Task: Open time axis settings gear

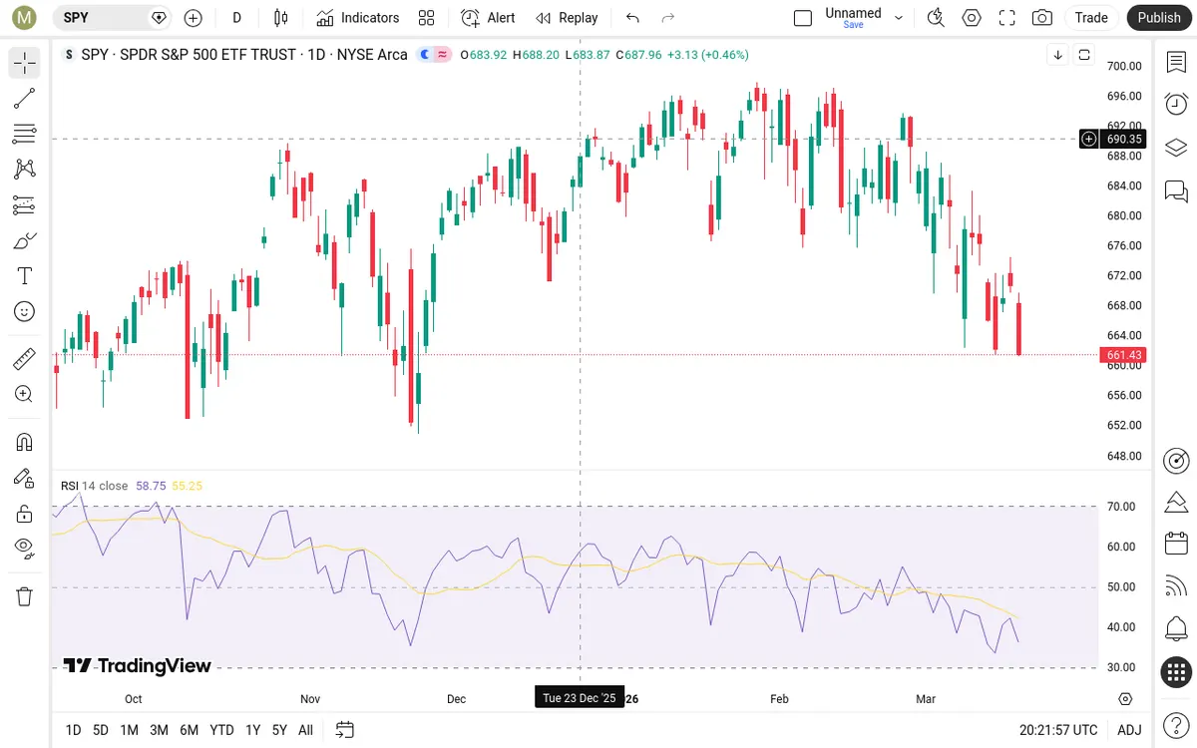Action: (1126, 699)
